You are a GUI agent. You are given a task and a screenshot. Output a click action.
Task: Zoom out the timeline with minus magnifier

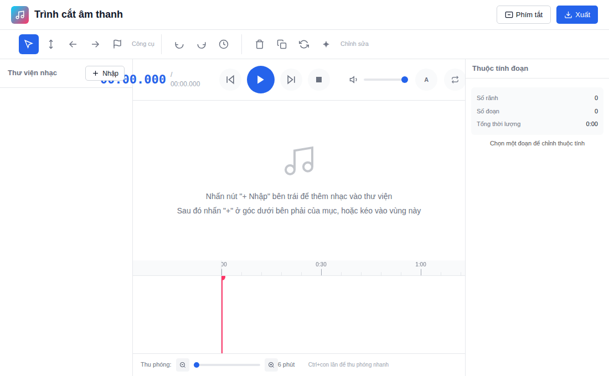(x=183, y=365)
